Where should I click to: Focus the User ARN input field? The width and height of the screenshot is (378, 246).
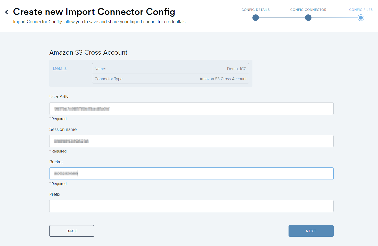tap(191, 109)
